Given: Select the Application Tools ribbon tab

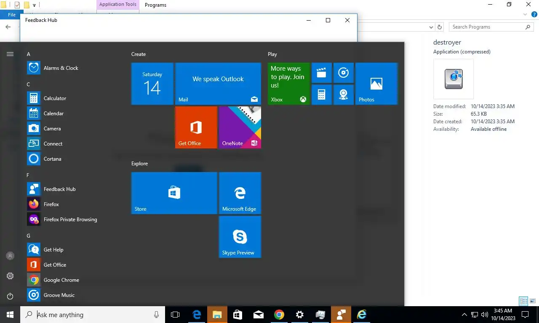Looking at the screenshot, I should click(118, 5).
